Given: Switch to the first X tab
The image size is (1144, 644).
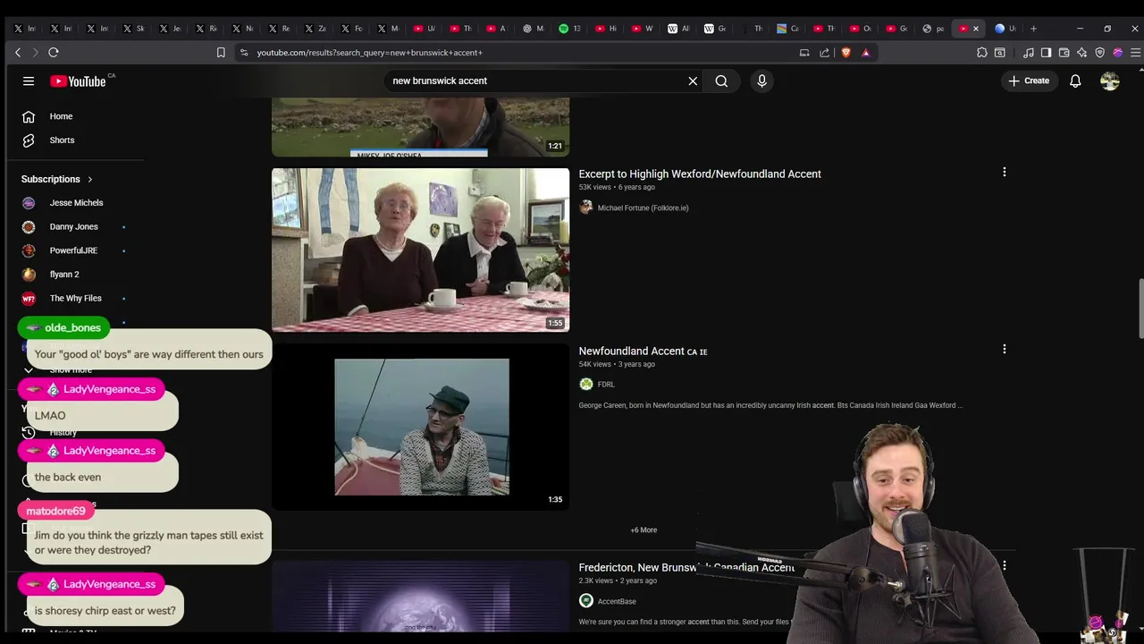Looking at the screenshot, I should (x=25, y=29).
